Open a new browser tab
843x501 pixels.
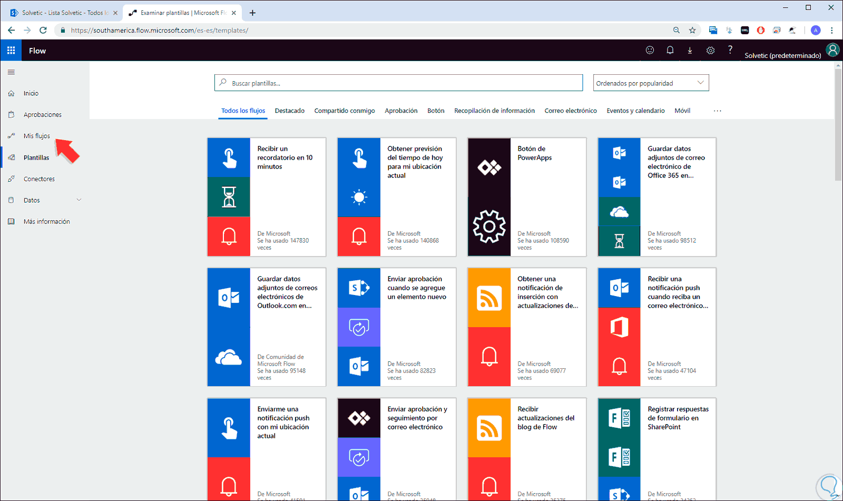click(x=252, y=13)
